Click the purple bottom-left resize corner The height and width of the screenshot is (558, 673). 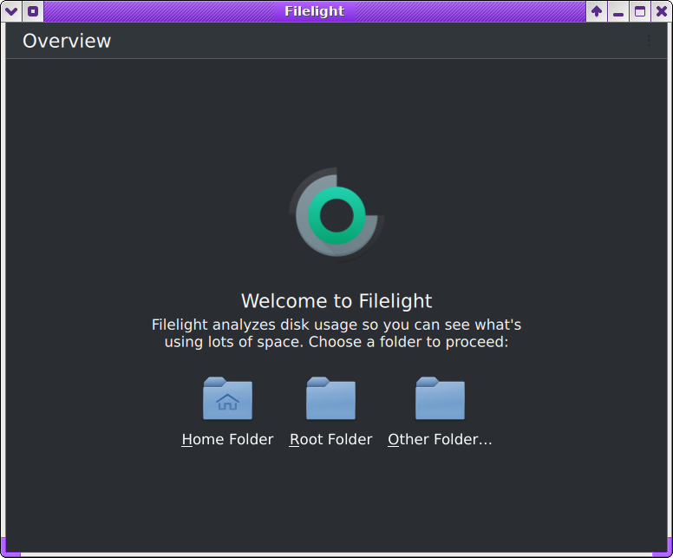click(x=10, y=548)
